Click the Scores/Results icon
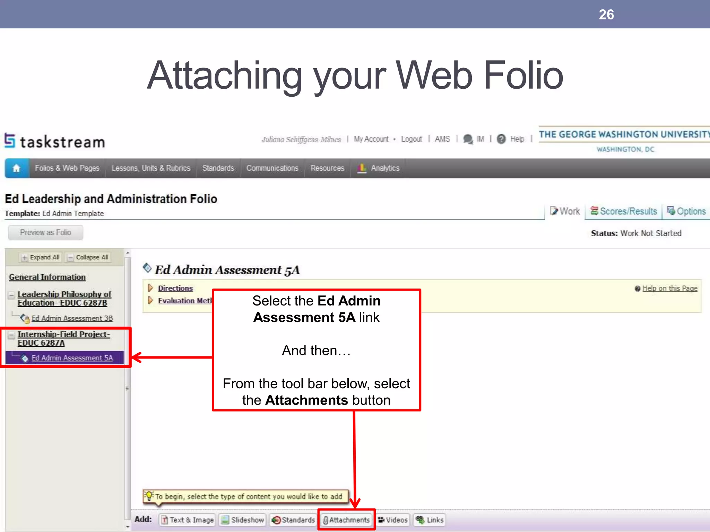The width and height of the screenshot is (710, 532). [594, 211]
